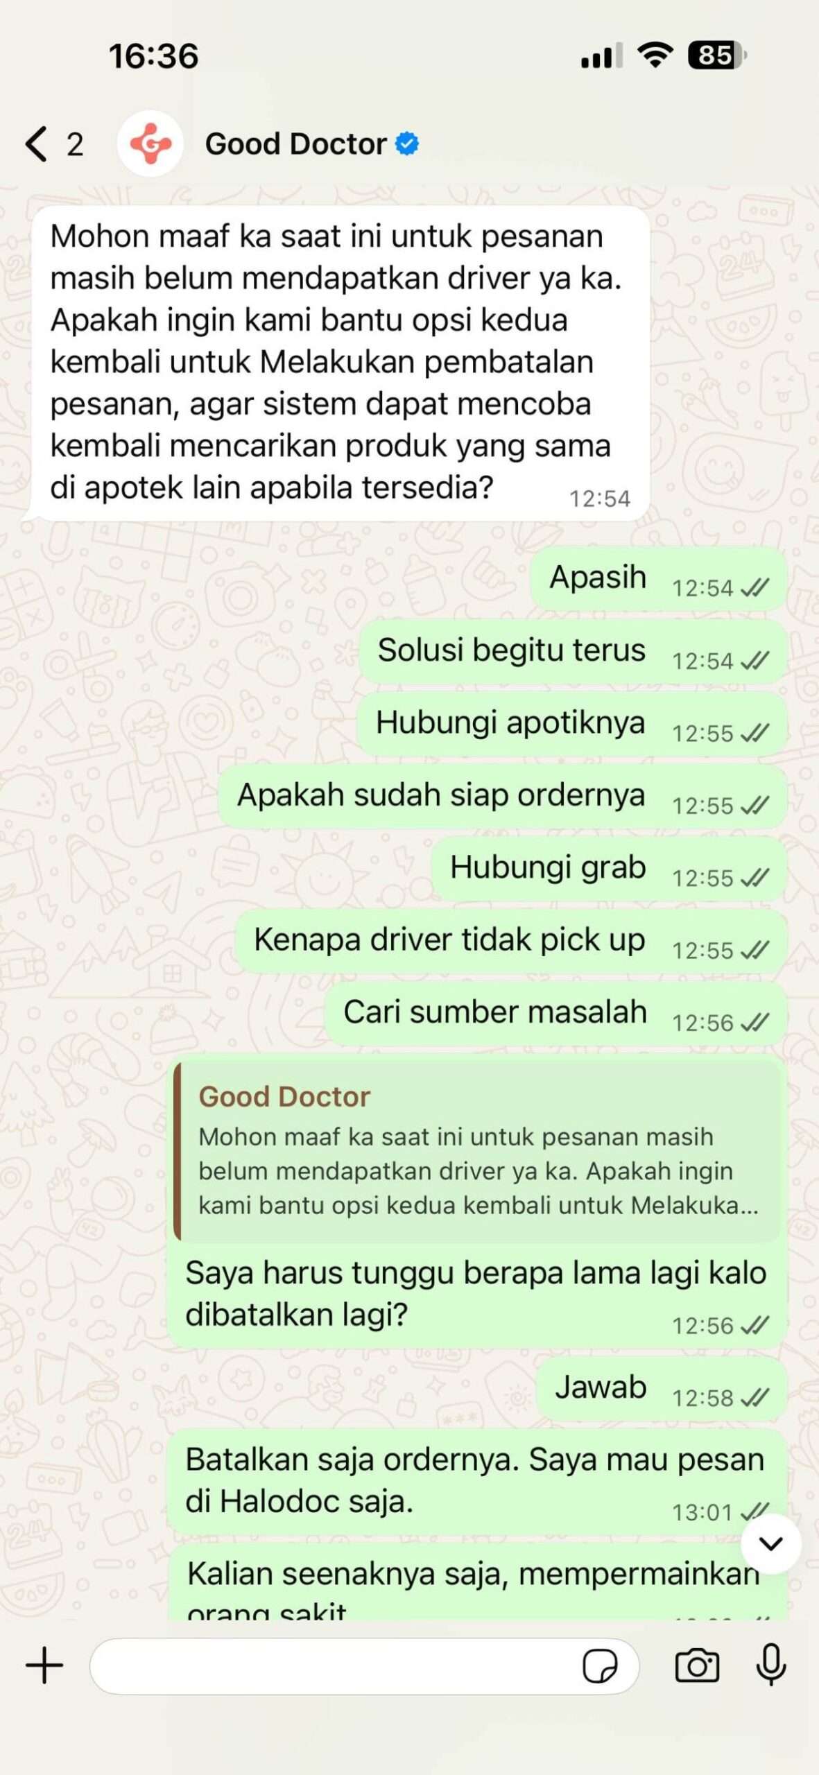The height and width of the screenshot is (1775, 819).
Task: Tap the unread count 2 beside back arrow
Action: point(75,144)
